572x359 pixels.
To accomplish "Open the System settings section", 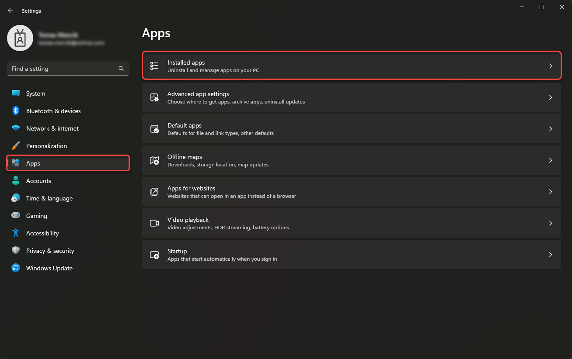I will pos(68,93).
